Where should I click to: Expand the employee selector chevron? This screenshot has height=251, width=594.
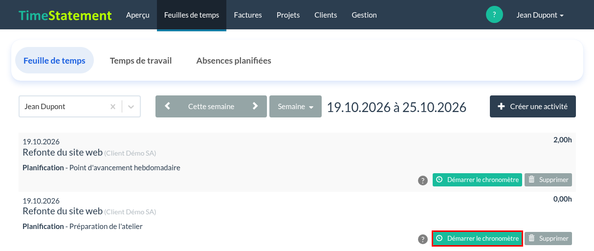(x=131, y=107)
